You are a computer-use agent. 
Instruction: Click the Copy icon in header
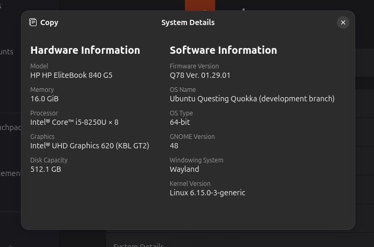click(x=33, y=22)
